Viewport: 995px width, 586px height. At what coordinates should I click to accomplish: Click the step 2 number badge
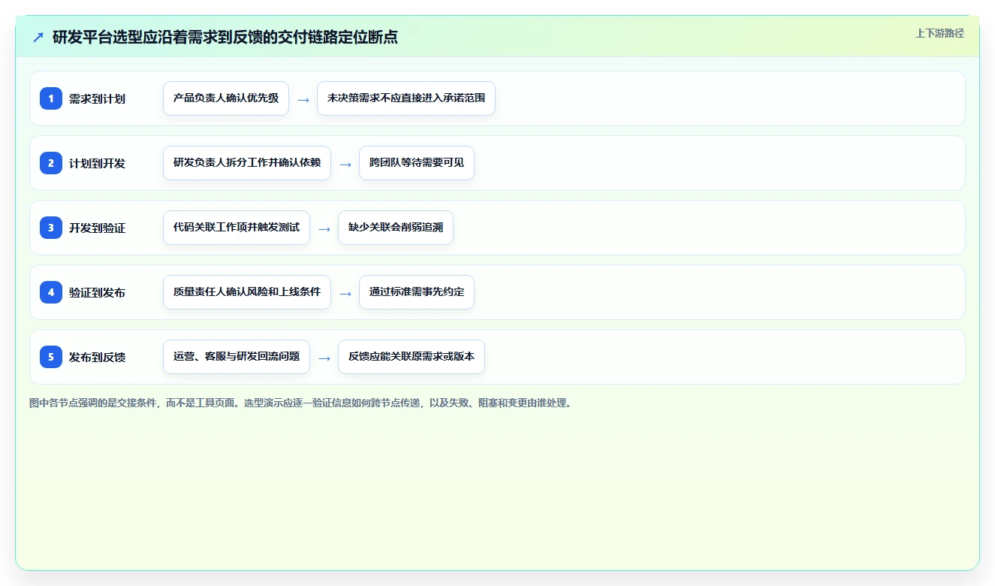point(51,163)
